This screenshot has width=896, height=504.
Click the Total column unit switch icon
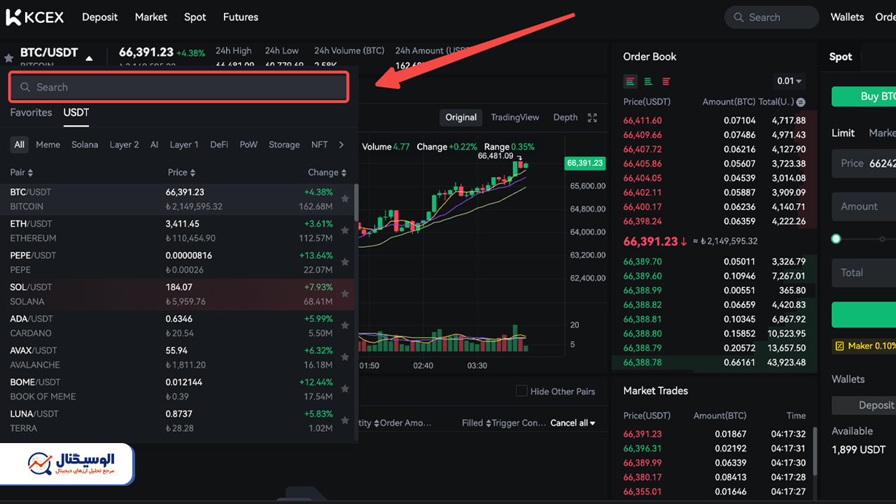click(x=801, y=102)
